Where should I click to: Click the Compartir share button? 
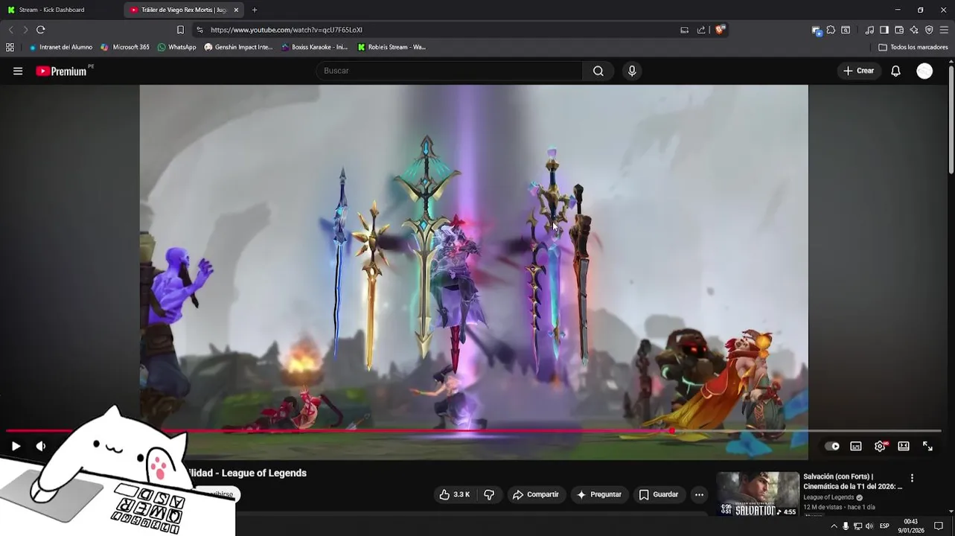tap(536, 494)
